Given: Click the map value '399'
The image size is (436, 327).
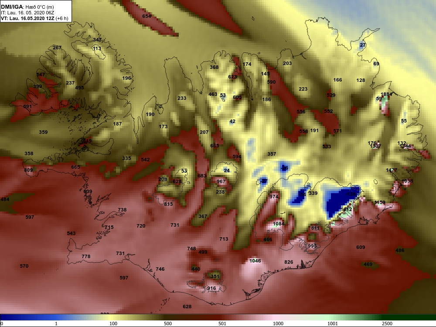Looking at the screenshot, I should tap(37, 86).
